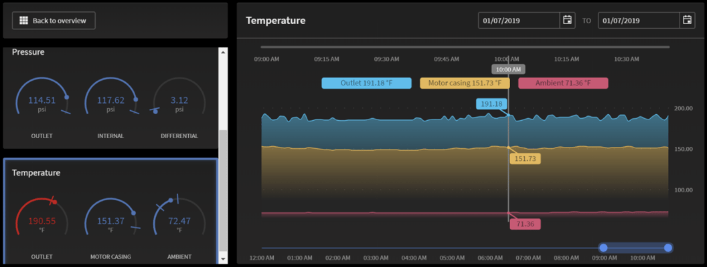
Task: Toggle the Ambient 71.36 °F legend series
Action: point(563,83)
